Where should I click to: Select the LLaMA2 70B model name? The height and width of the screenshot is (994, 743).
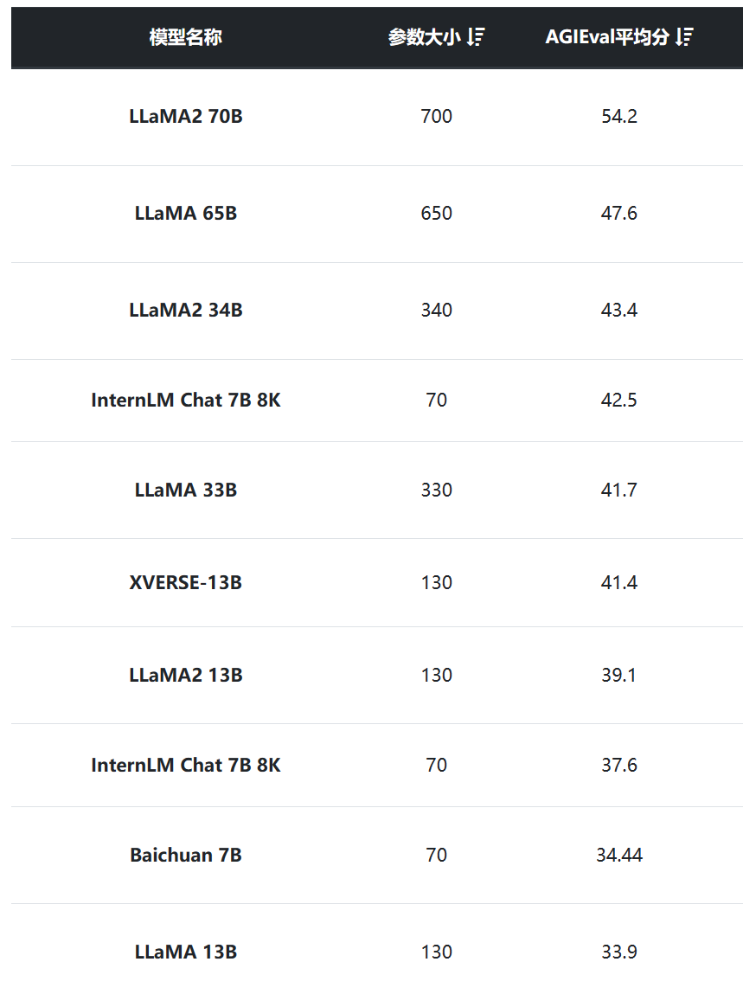coord(186,116)
